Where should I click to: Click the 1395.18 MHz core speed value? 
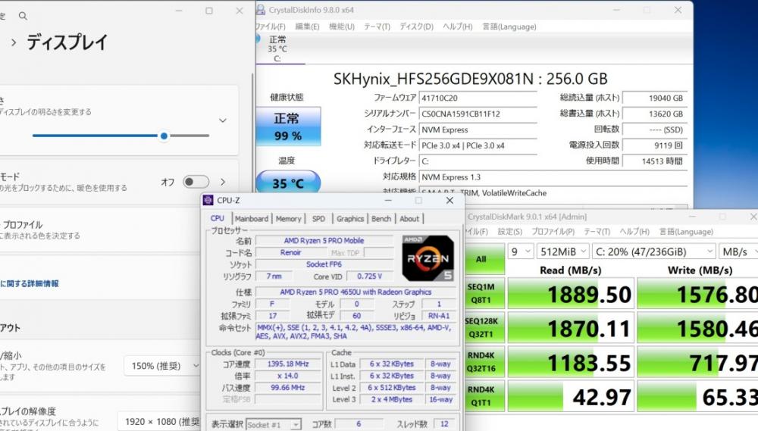pyautogui.click(x=288, y=364)
